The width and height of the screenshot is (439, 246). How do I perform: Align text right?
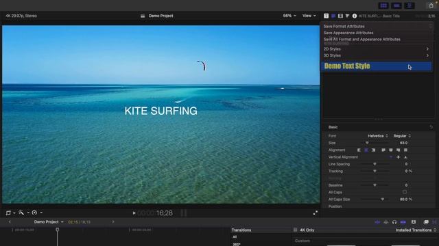click(x=373, y=150)
